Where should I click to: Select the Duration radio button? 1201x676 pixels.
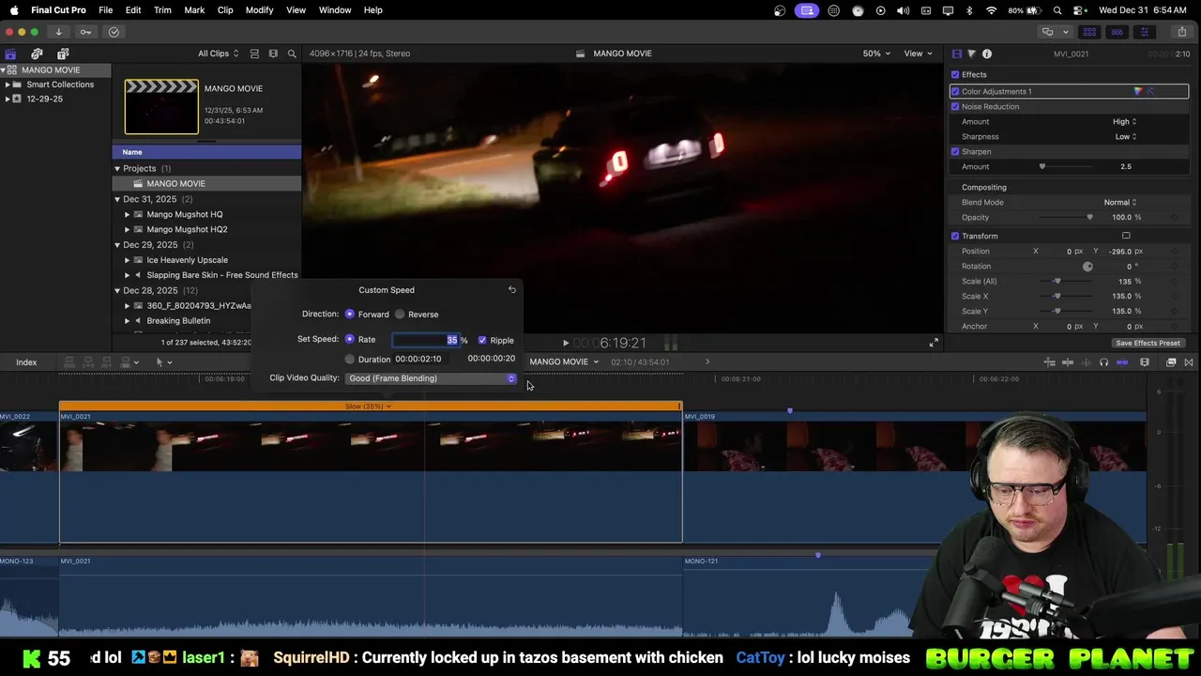point(350,359)
